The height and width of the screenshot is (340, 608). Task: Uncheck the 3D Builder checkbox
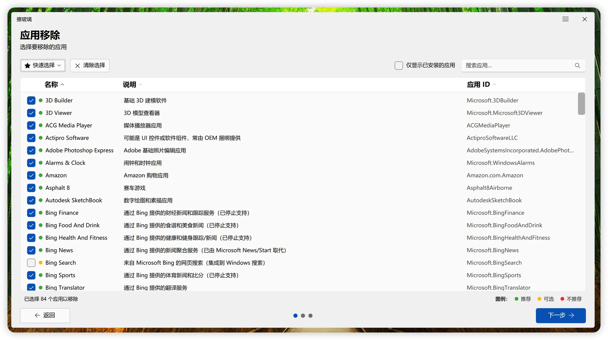[31, 101]
